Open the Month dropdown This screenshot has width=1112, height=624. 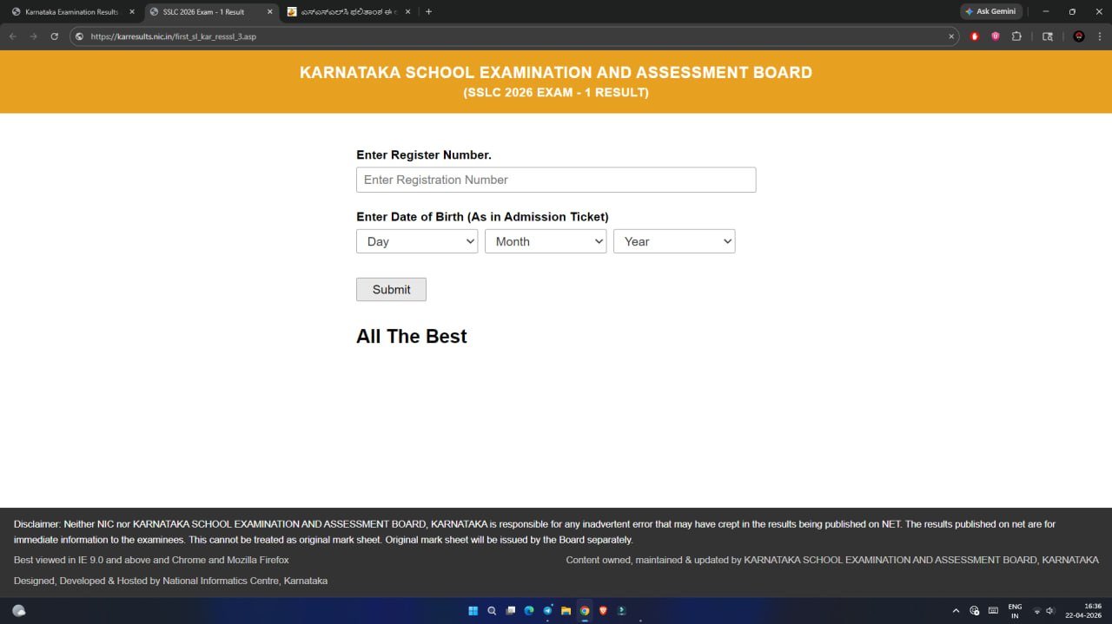[x=546, y=241]
